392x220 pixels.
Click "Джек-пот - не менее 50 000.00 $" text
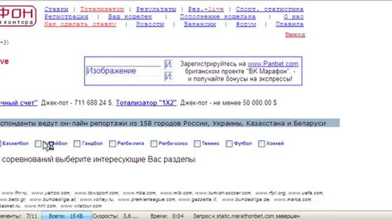coord(228,103)
